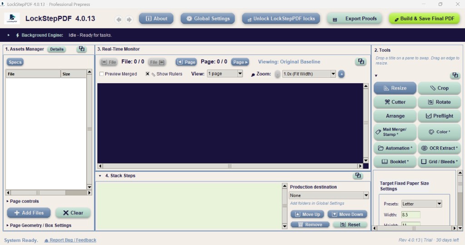Select the Crop tool
465x245 pixels.
pos(439,88)
